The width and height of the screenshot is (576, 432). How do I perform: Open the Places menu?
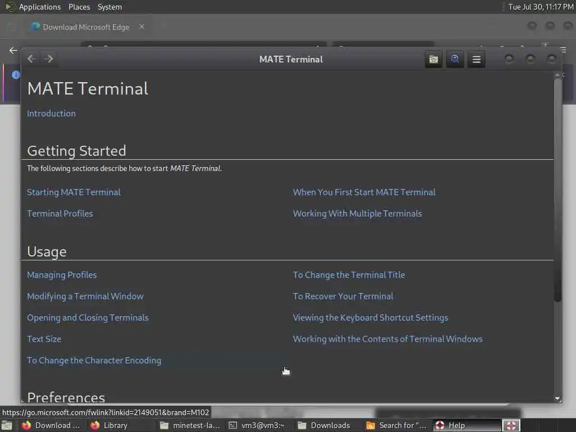[79, 7]
